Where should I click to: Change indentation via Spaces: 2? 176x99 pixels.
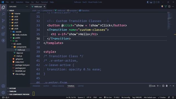pyautogui.click(x=81, y=97)
